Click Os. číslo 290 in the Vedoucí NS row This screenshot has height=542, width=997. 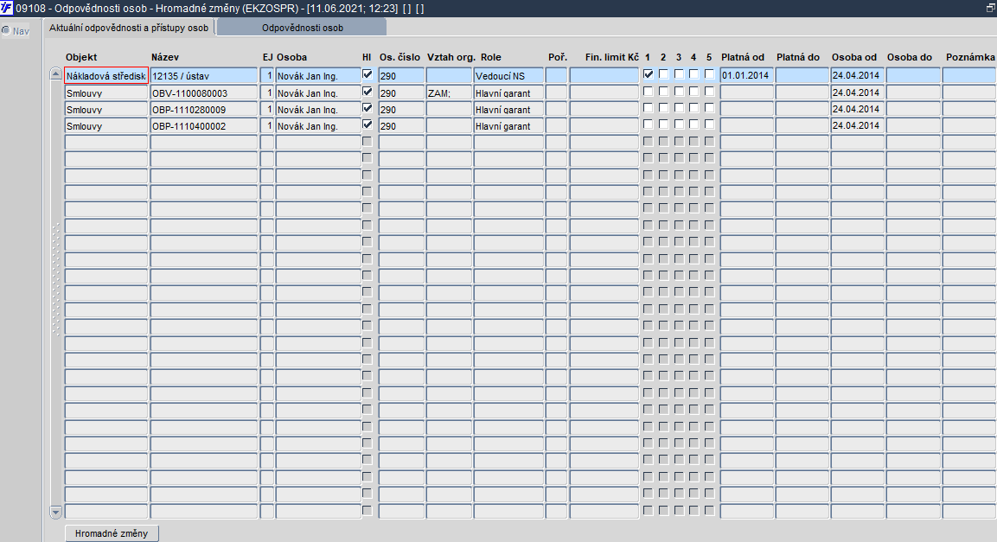pos(401,75)
